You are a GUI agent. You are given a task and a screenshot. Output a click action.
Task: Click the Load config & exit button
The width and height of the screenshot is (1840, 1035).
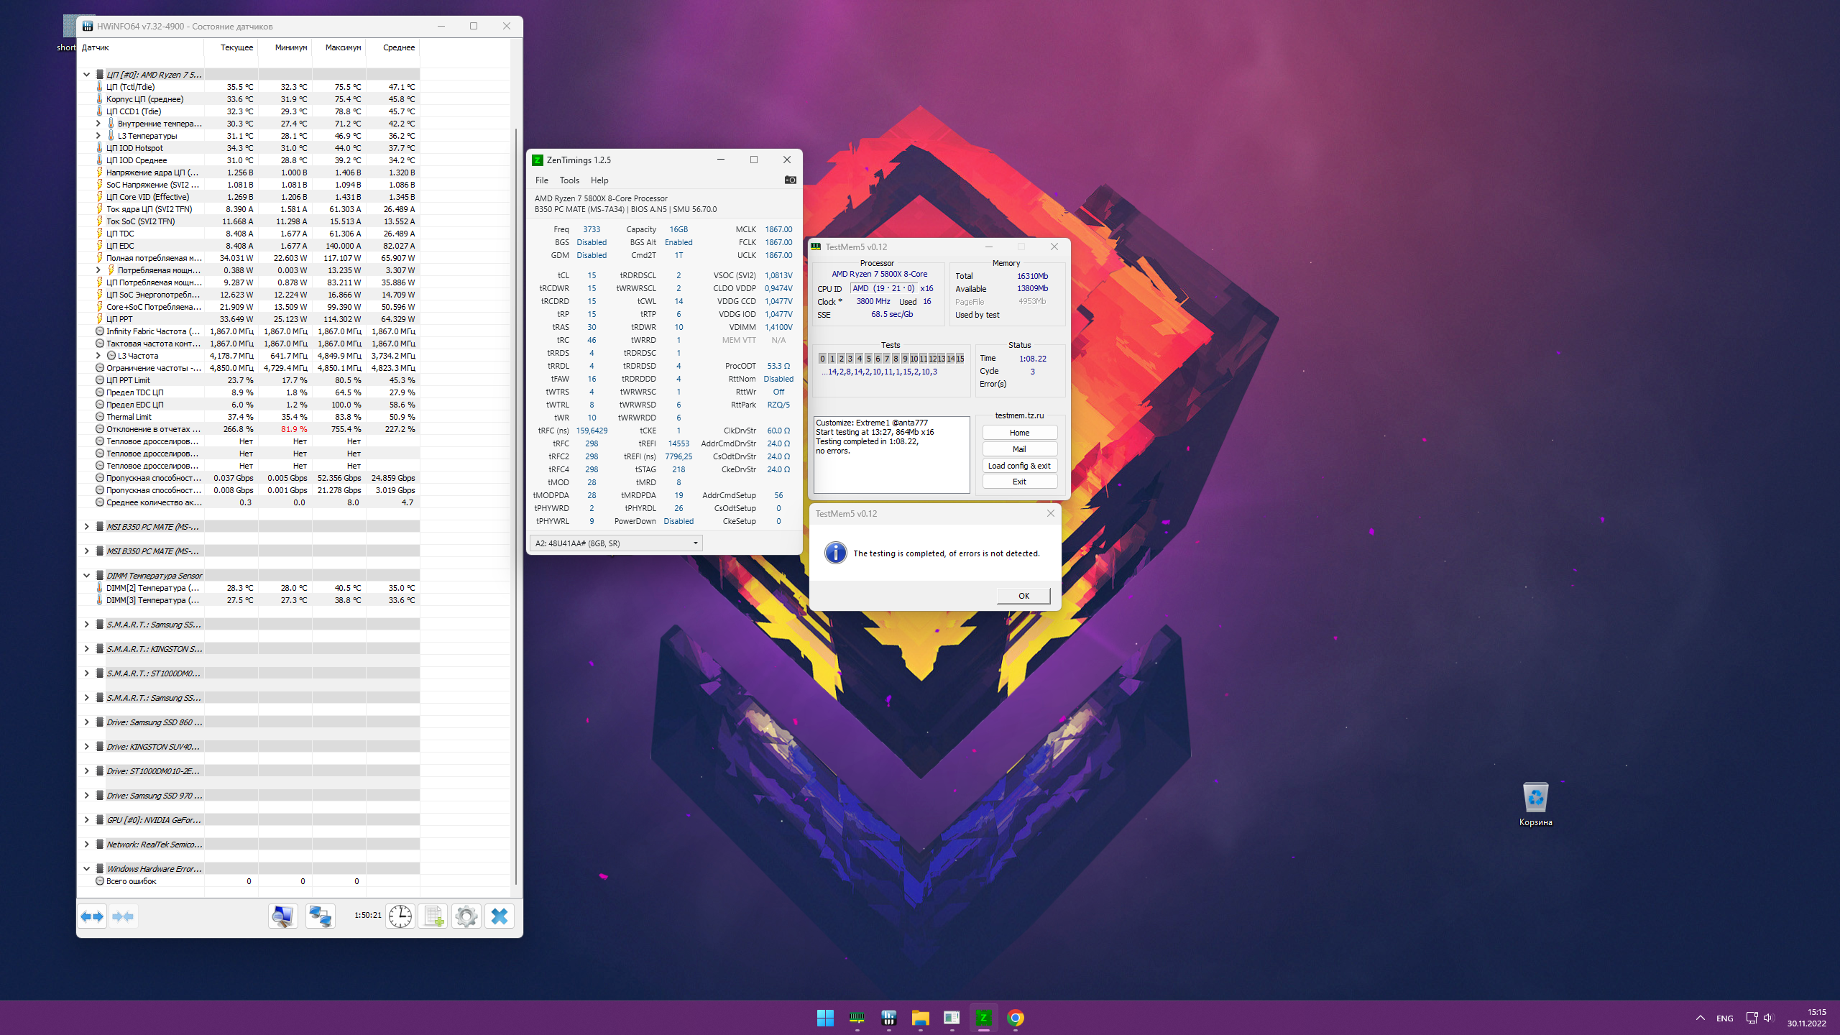click(x=1018, y=466)
